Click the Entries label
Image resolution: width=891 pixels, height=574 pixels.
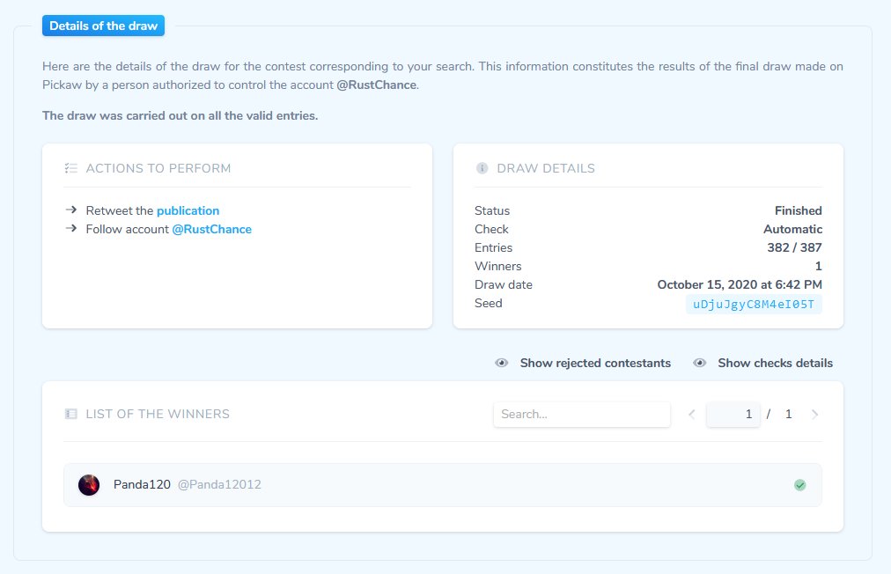tap(493, 247)
